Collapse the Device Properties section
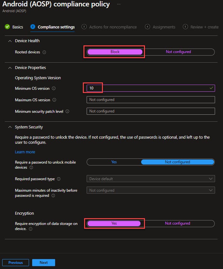The height and width of the screenshot is (269, 223). click(x=10, y=68)
